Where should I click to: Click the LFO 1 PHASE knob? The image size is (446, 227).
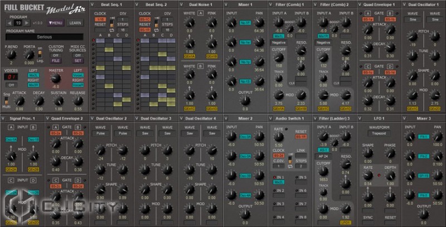[x=390, y=153]
